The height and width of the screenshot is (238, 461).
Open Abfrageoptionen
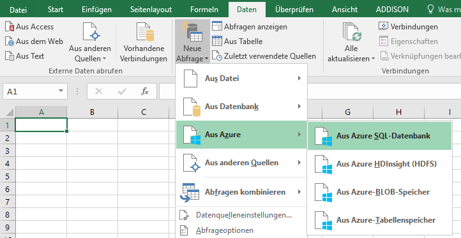tap(241, 230)
